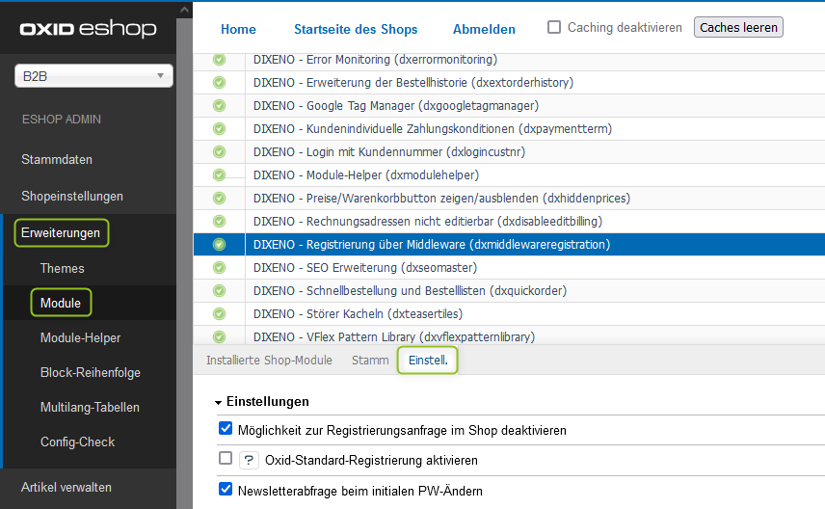Select DIXENO - Preise/Warenkorbbutton zeigen/ausblenden row

pyautogui.click(x=509, y=199)
